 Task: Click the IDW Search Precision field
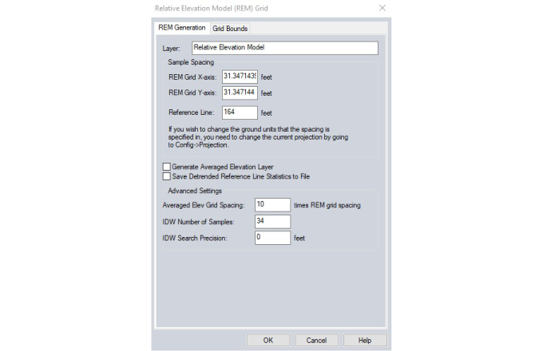[272, 238]
